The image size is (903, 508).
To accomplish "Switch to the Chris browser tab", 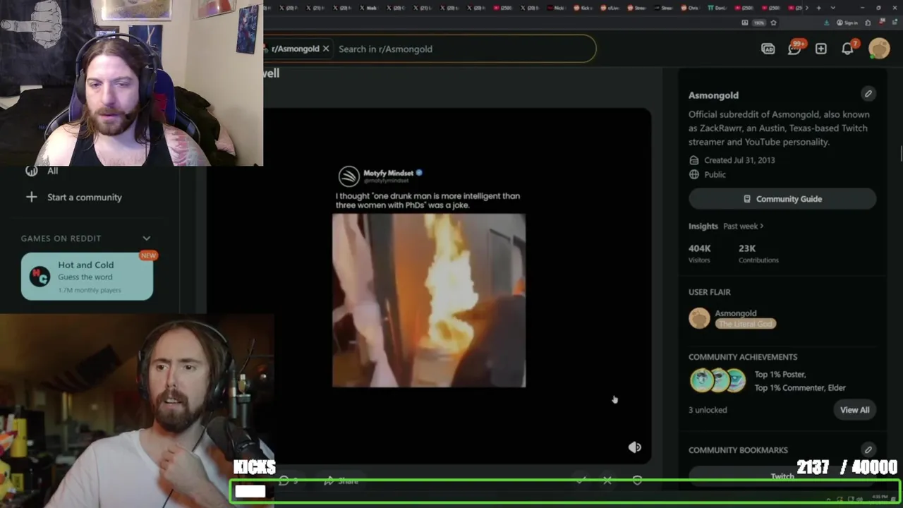I will coord(691,8).
